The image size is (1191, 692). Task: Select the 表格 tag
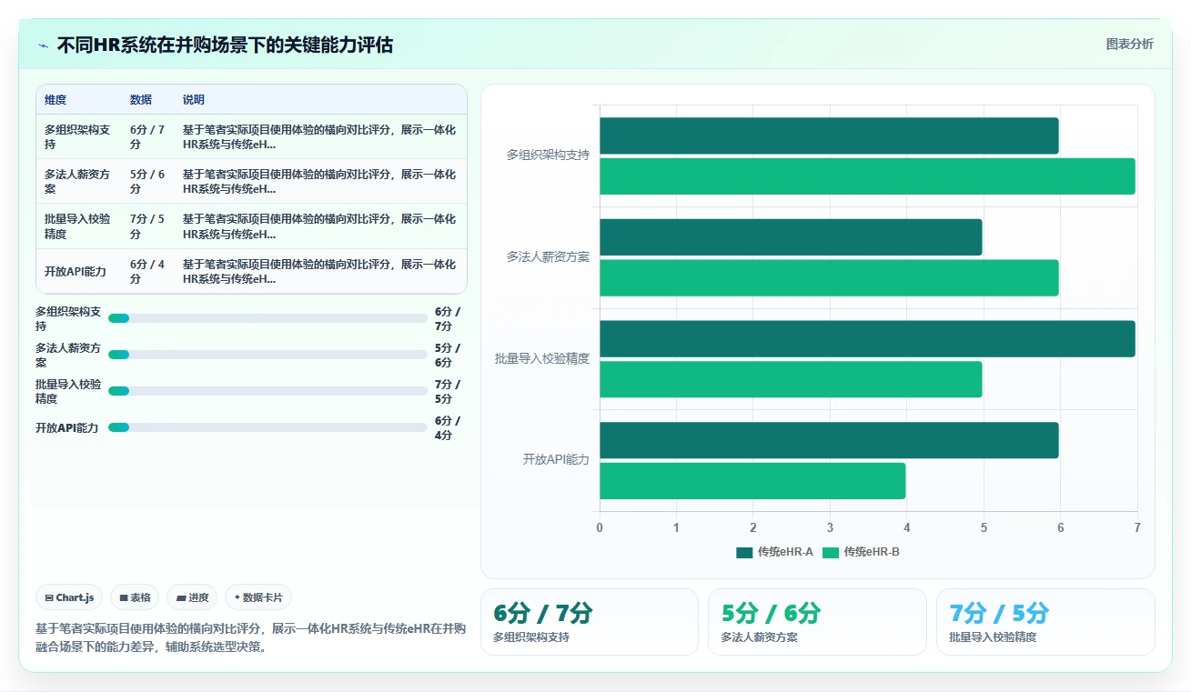[x=135, y=597]
